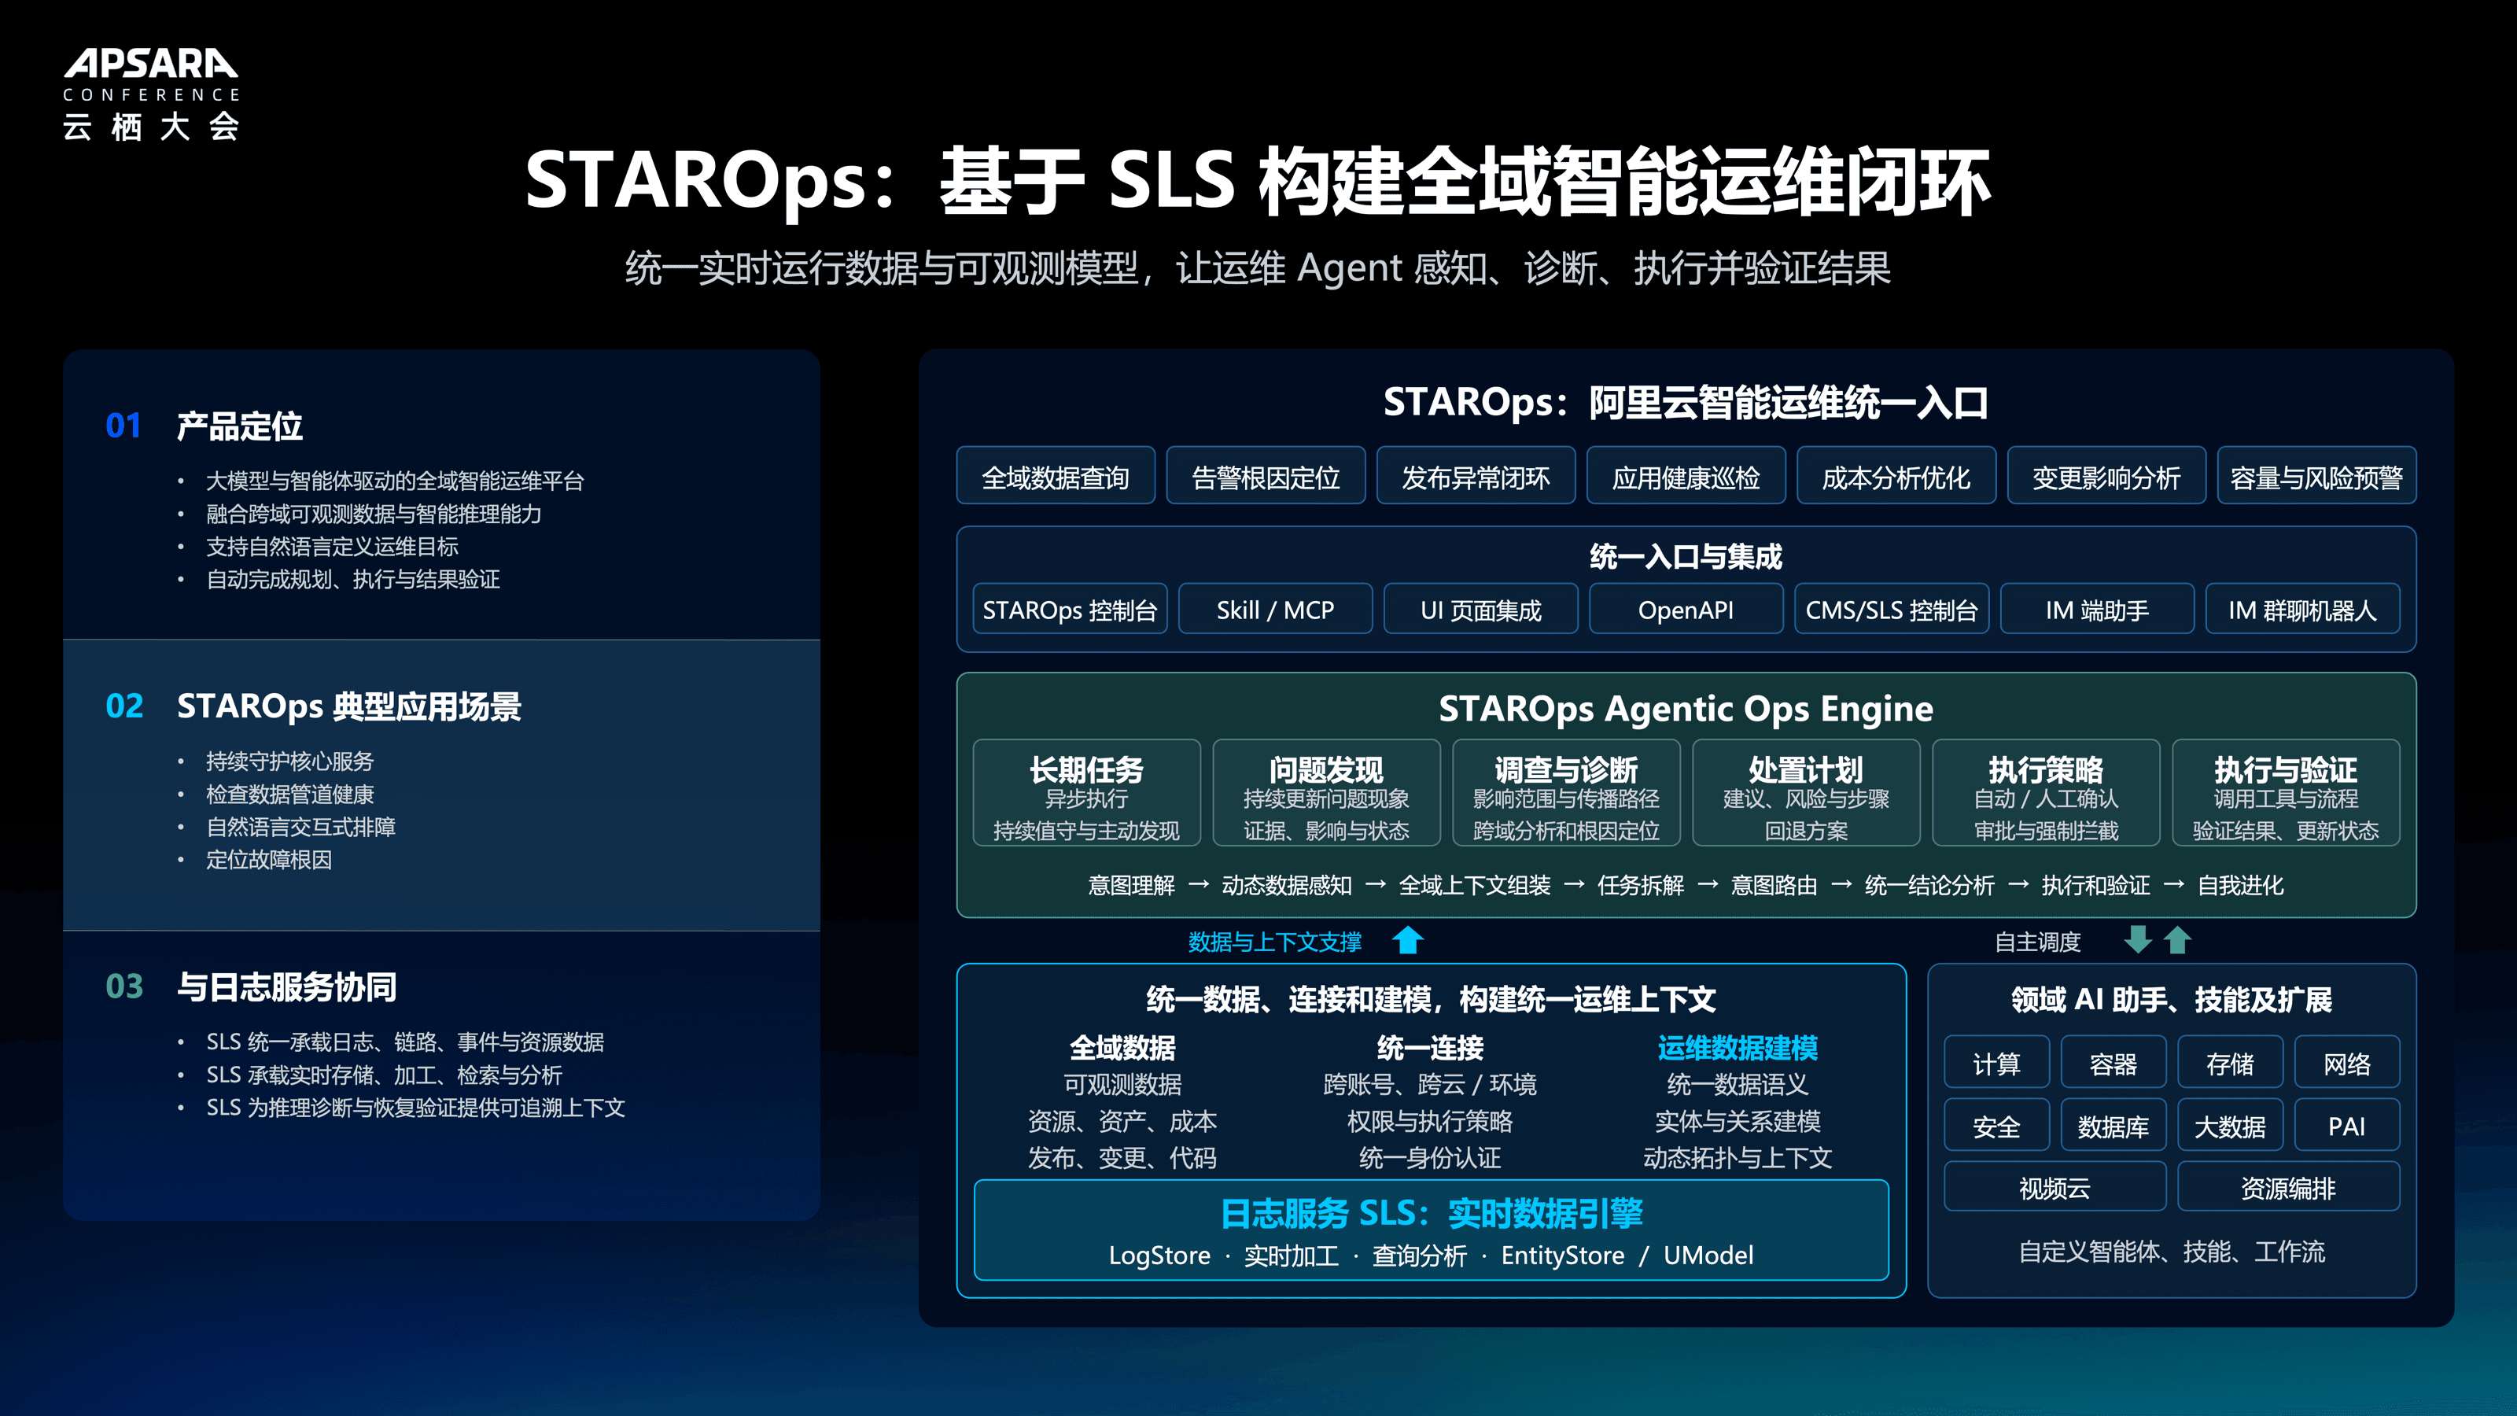The image size is (2517, 1416).
Task: Select the 全域数据查询 box
Action: pos(1056,477)
